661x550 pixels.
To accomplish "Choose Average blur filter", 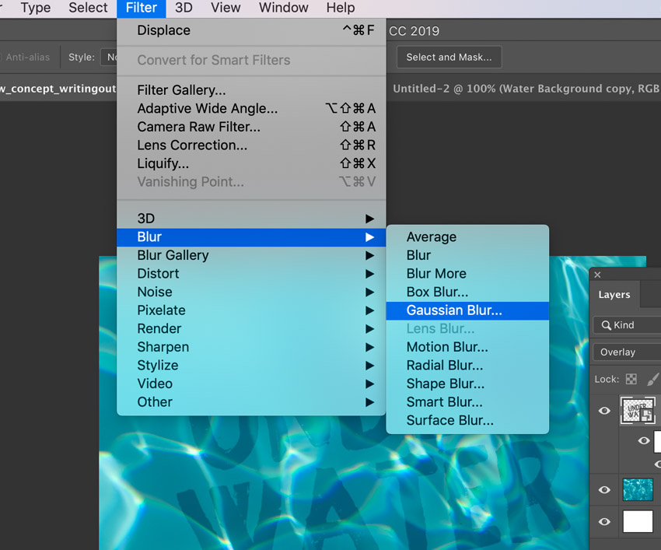I will pyautogui.click(x=467, y=237).
